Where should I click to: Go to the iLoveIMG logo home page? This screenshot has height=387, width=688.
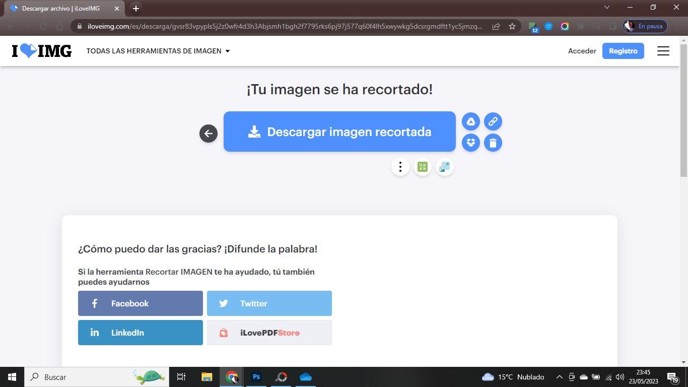click(x=42, y=51)
